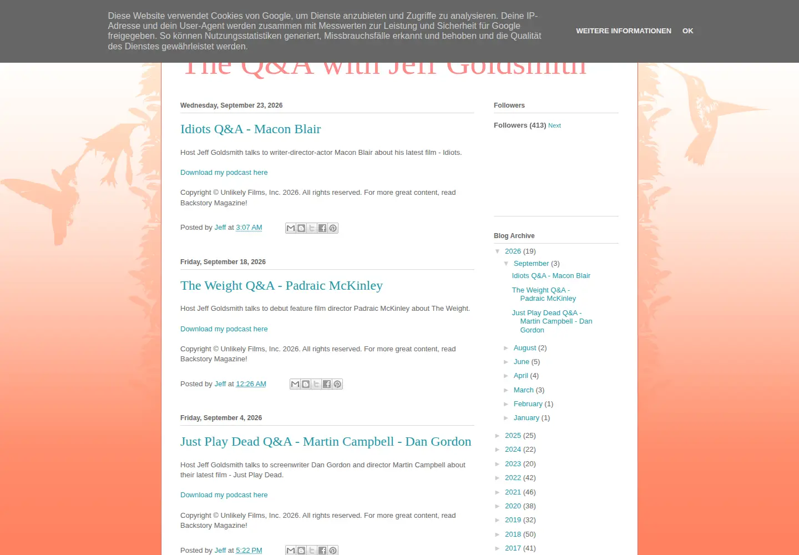Open January archive link
Image resolution: width=799 pixels, height=555 pixels.
[x=527, y=418]
